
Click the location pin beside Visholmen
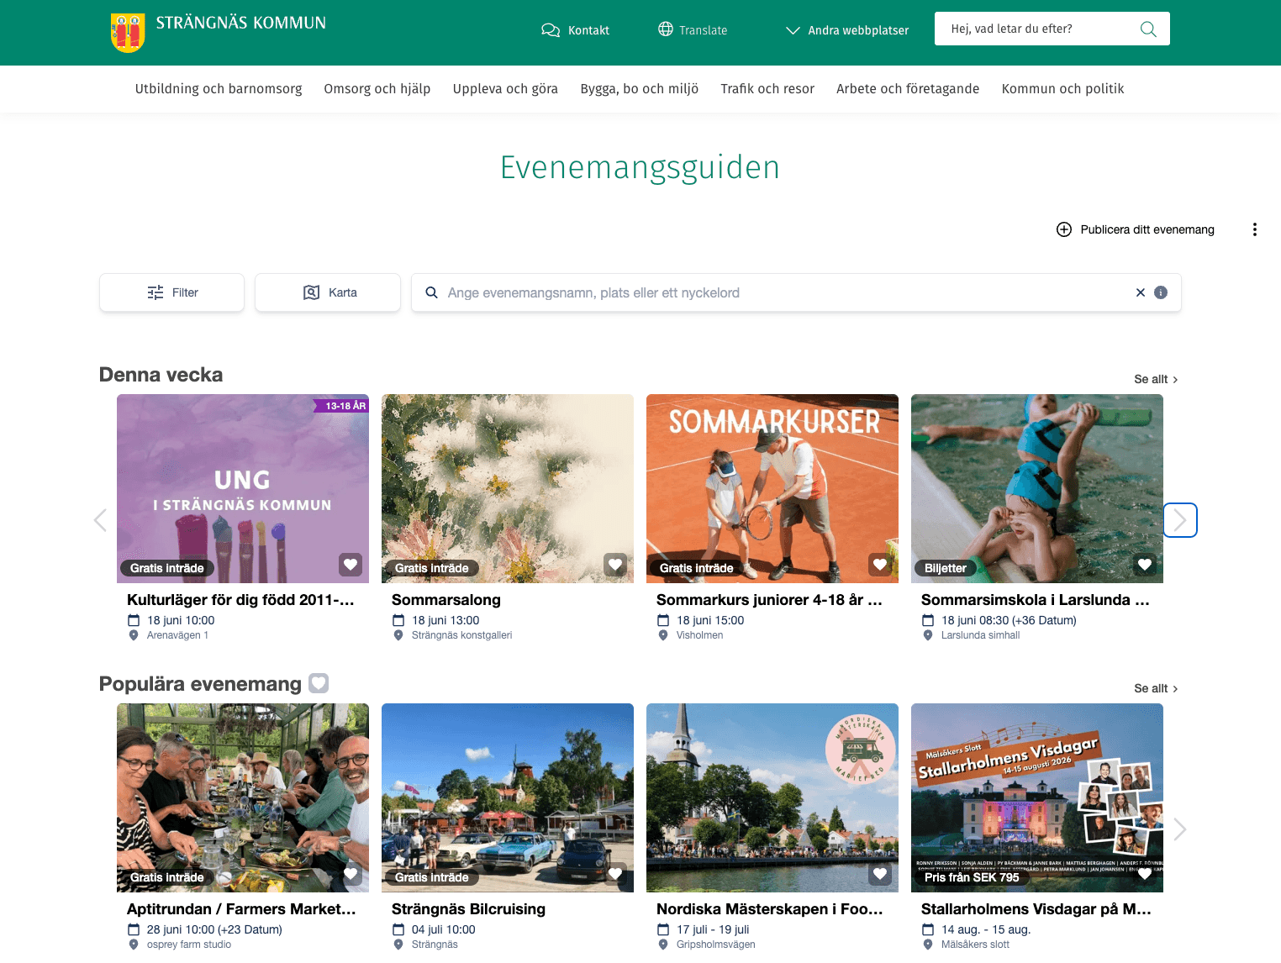pyautogui.click(x=663, y=635)
